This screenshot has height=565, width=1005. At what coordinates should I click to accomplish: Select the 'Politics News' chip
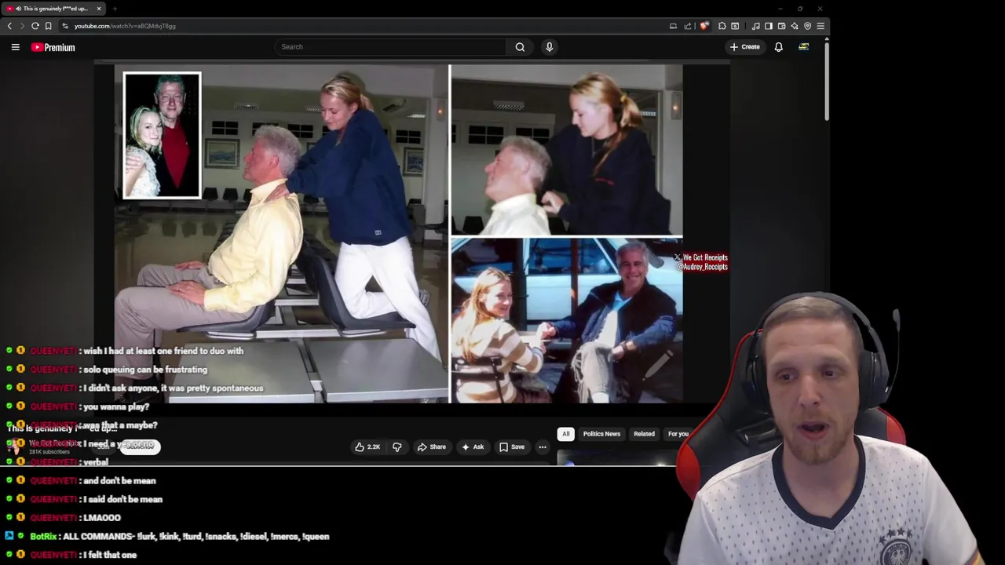click(x=601, y=434)
